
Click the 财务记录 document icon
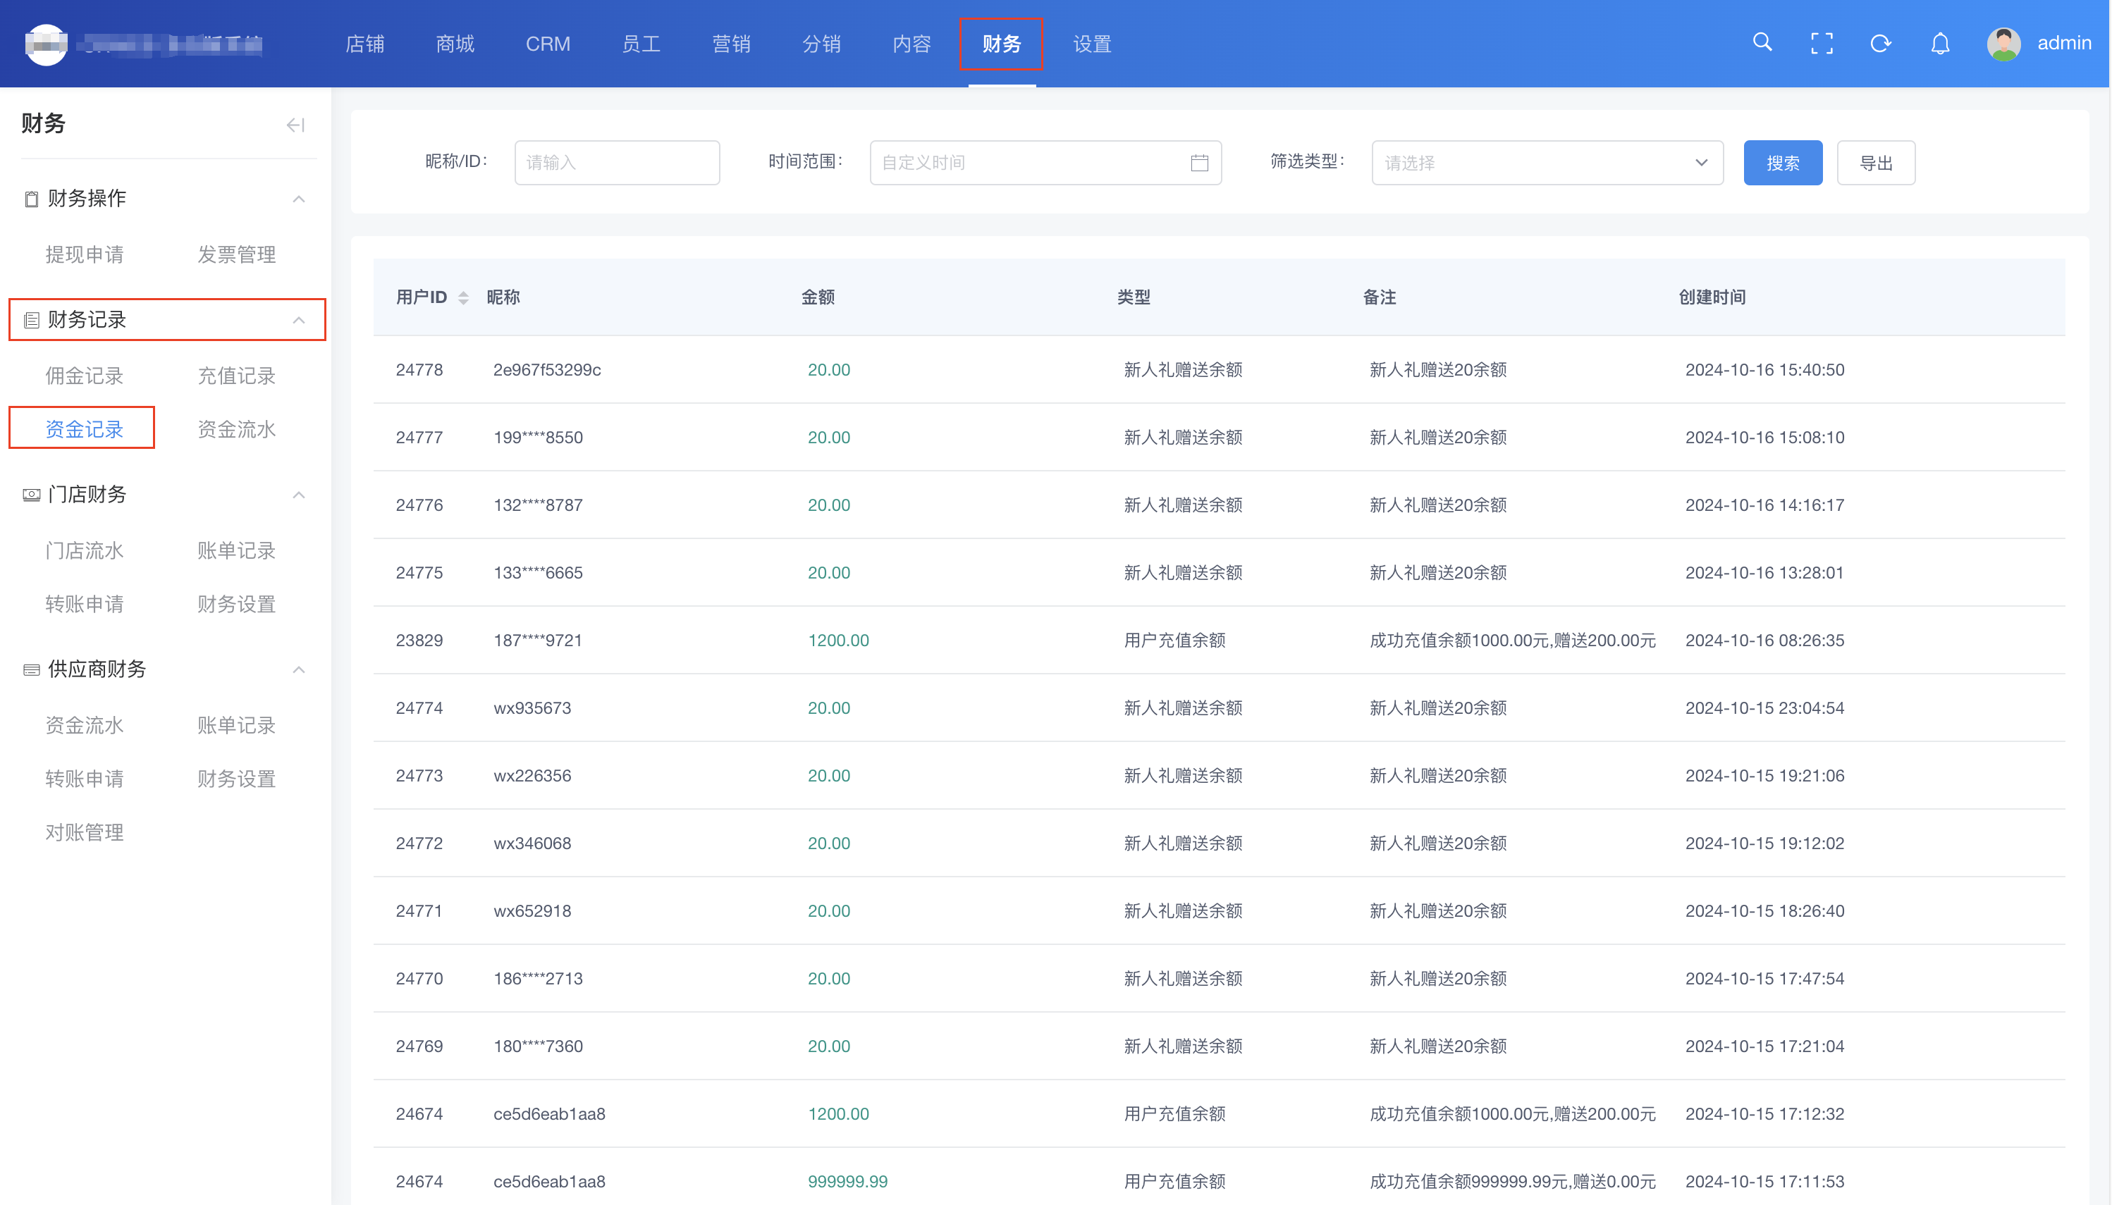[32, 321]
